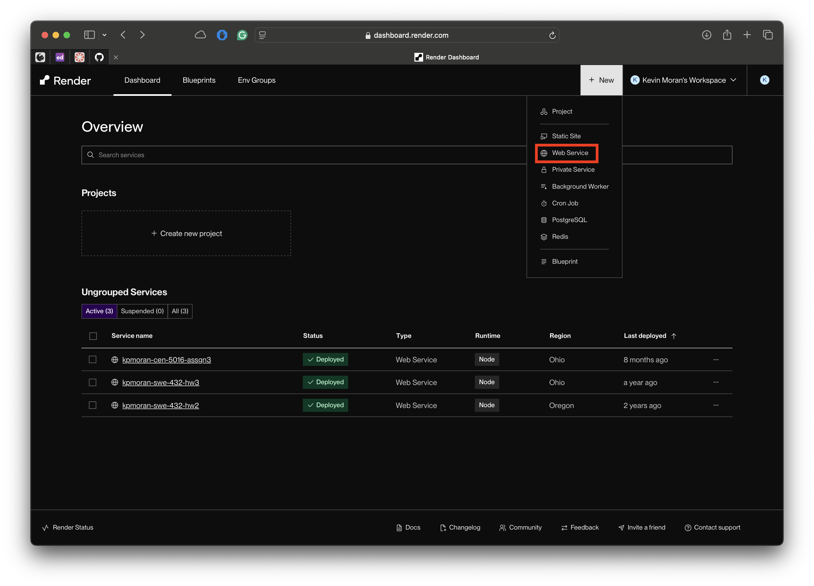Screen dimensions: 814x586
Task: Click the Render Status icon in footer
Action: [x=45, y=527]
